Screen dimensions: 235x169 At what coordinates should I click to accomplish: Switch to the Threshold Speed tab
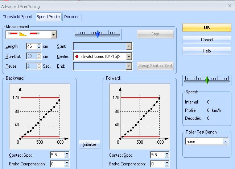point(18,17)
